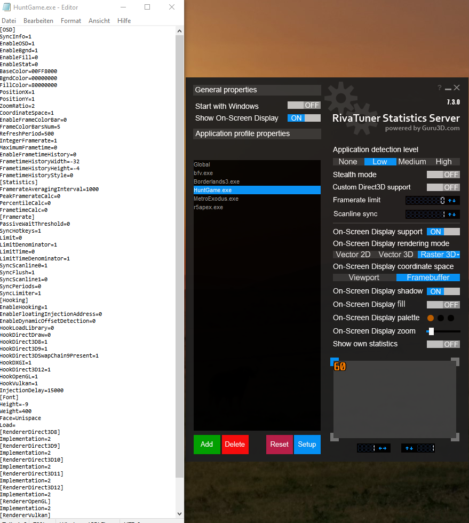Set application detection level to Medium
This screenshot has width=469, height=523.
pos(412,162)
